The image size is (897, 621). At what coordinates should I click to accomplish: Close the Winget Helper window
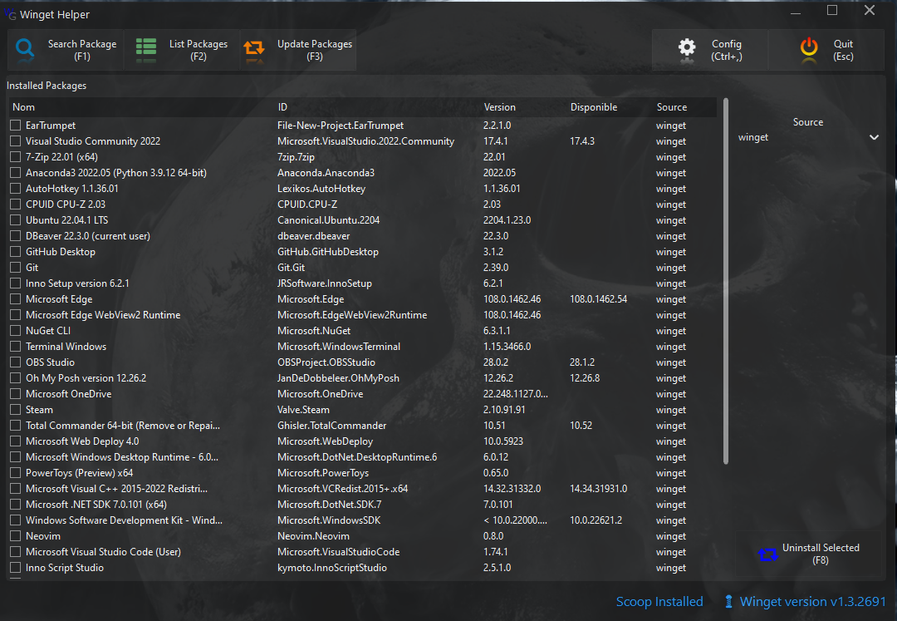pyautogui.click(x=870, y=10)
